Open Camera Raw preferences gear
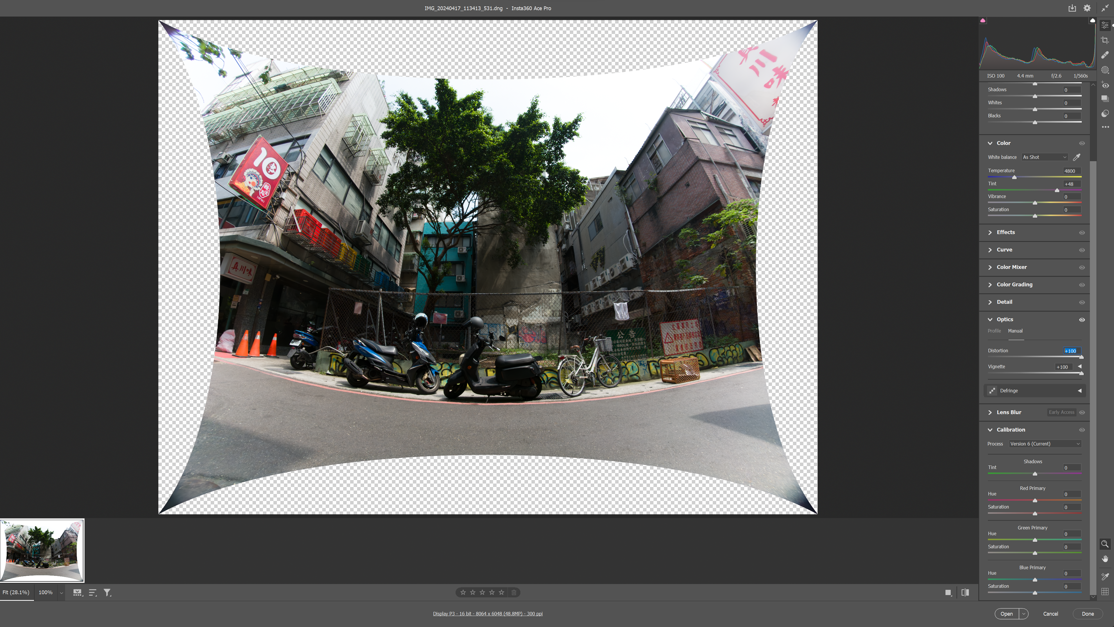1114x627 pixels. [1087, 8]
